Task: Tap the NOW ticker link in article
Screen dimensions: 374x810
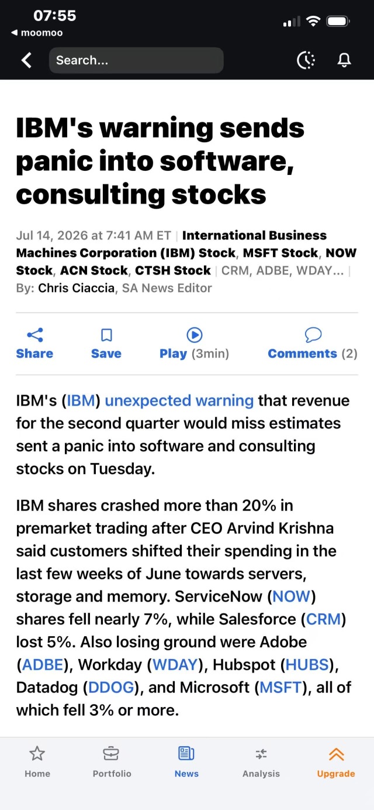Action: [291, 597]
